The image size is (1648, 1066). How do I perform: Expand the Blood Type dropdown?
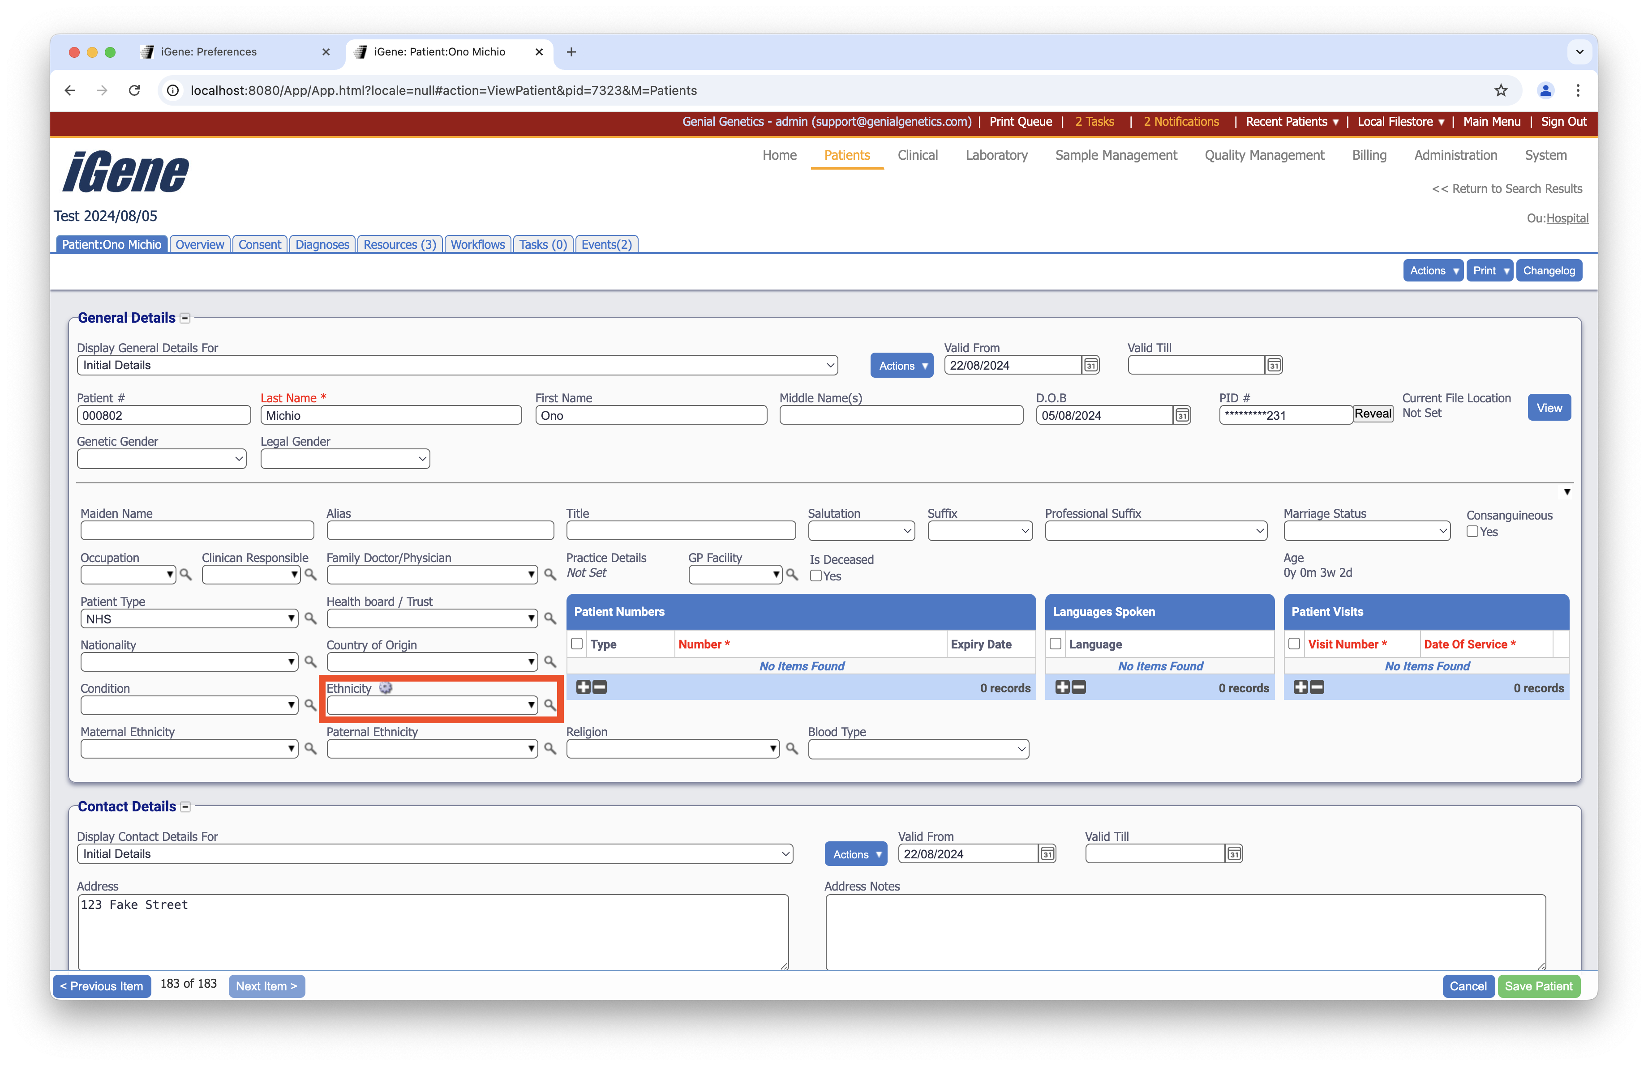click(918, 749)
